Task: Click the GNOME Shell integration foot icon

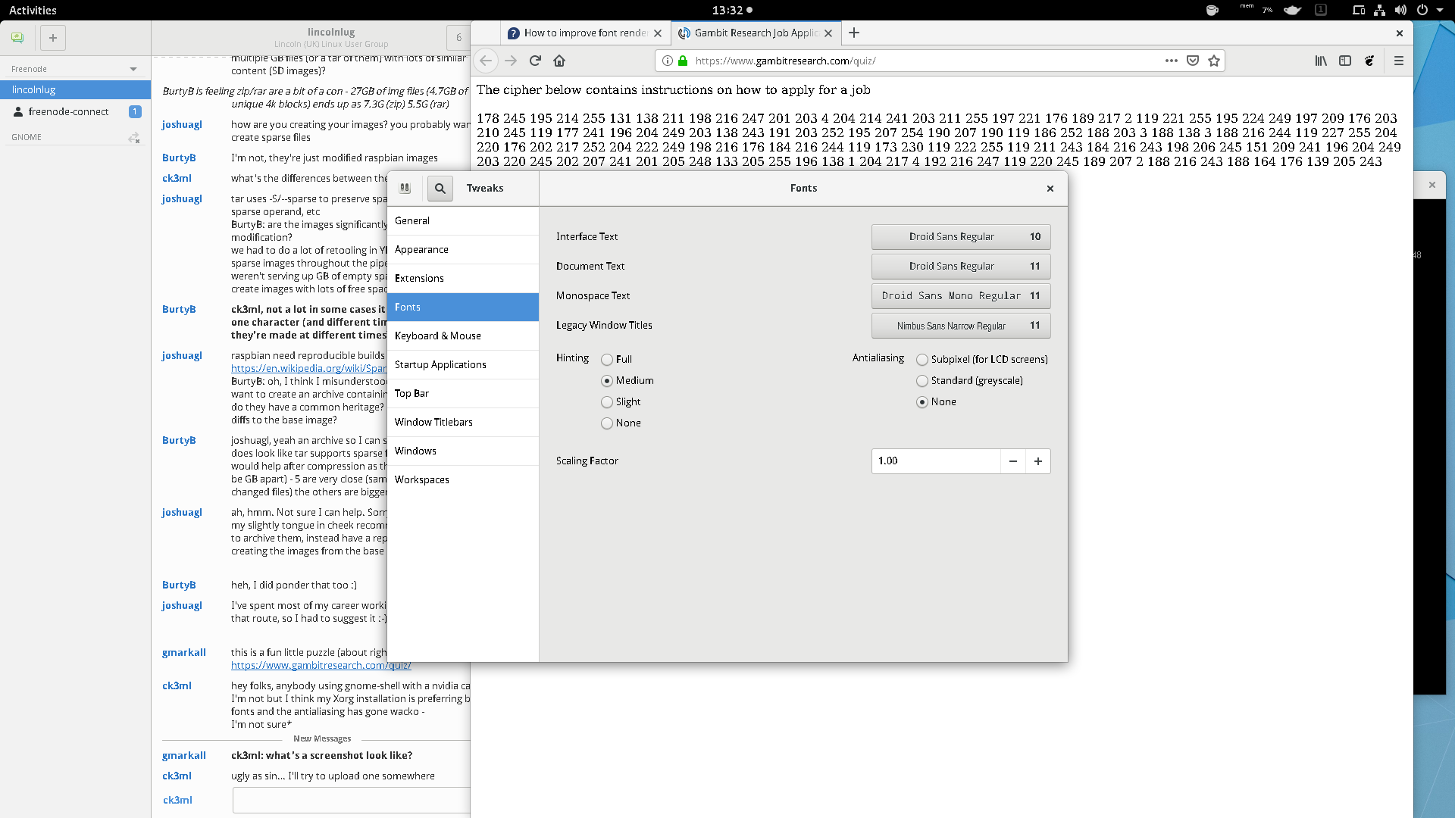Action: 1369,61
